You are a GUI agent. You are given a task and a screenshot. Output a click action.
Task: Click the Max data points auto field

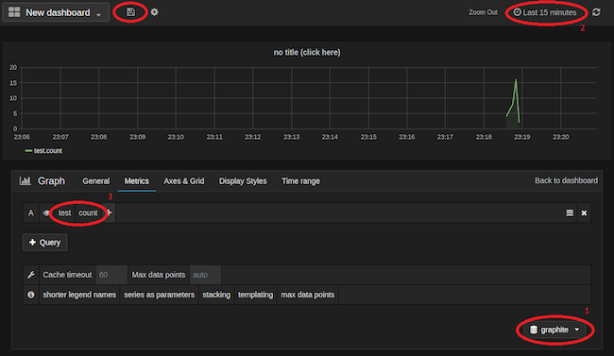(x=205, y=275)
